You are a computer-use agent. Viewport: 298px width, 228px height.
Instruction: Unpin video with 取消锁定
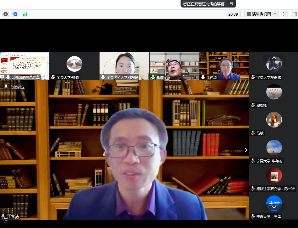pyautogui.click(x=14, y=87)
